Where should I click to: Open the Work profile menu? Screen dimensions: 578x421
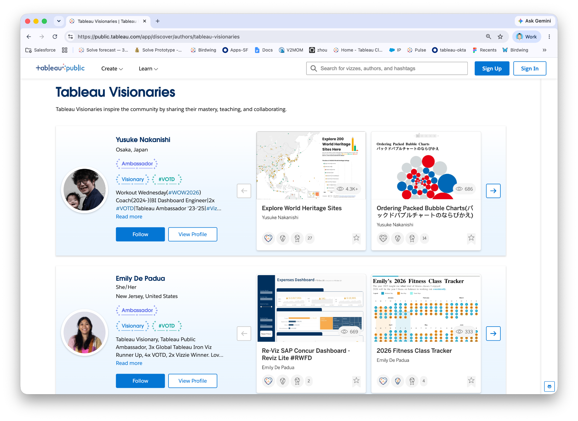(x=526, y=37)
